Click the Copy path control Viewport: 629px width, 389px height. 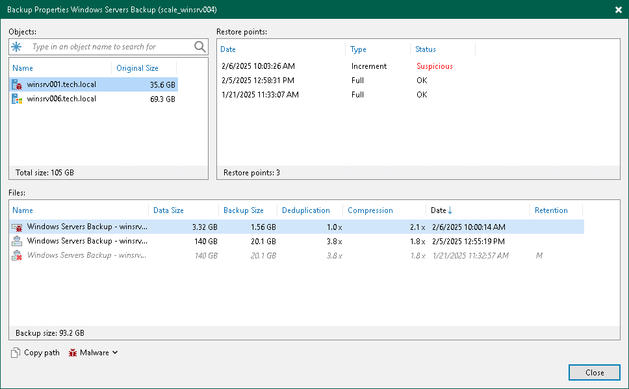click(35, 353)
